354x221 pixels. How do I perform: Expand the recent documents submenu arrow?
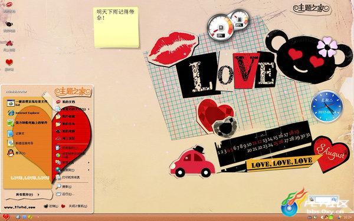(88, 109)
